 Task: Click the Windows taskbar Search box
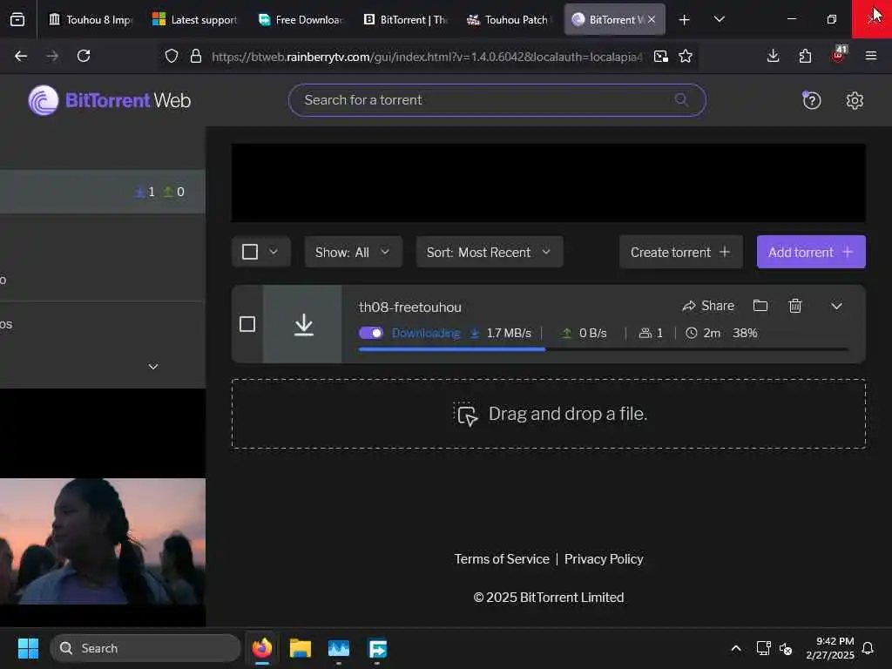(x=145, y=648)
